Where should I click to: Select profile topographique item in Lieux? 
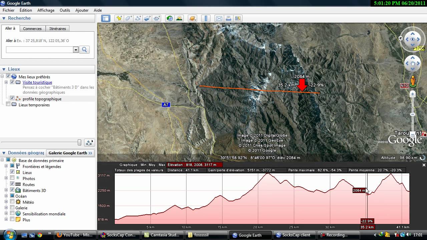click(x=42, y=99)
